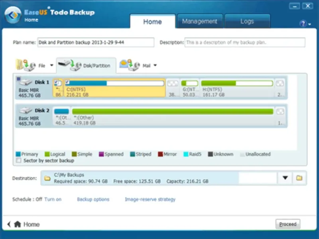This screenshot has height=239, width=319.
Task: Click the Unknown dark gray legend swatch
Action: coord(211,154)
